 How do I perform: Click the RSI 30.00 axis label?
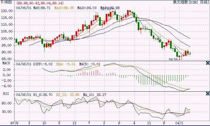[x=6, y=112]
